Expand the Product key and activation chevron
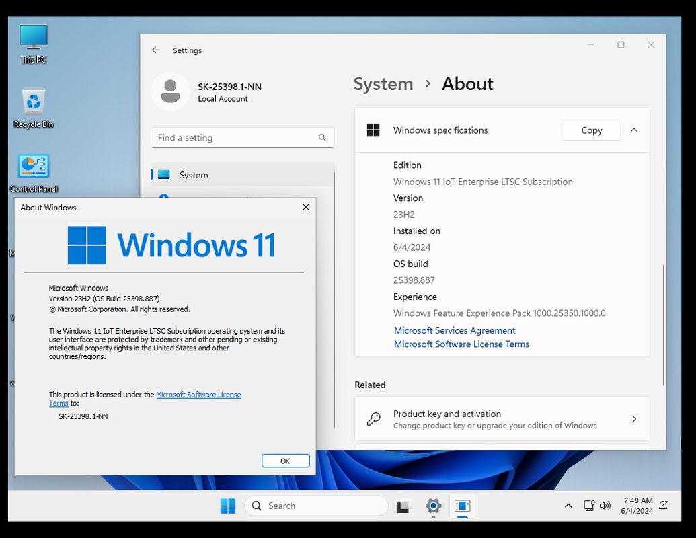696x538 pixels. [x=634, y=419]
